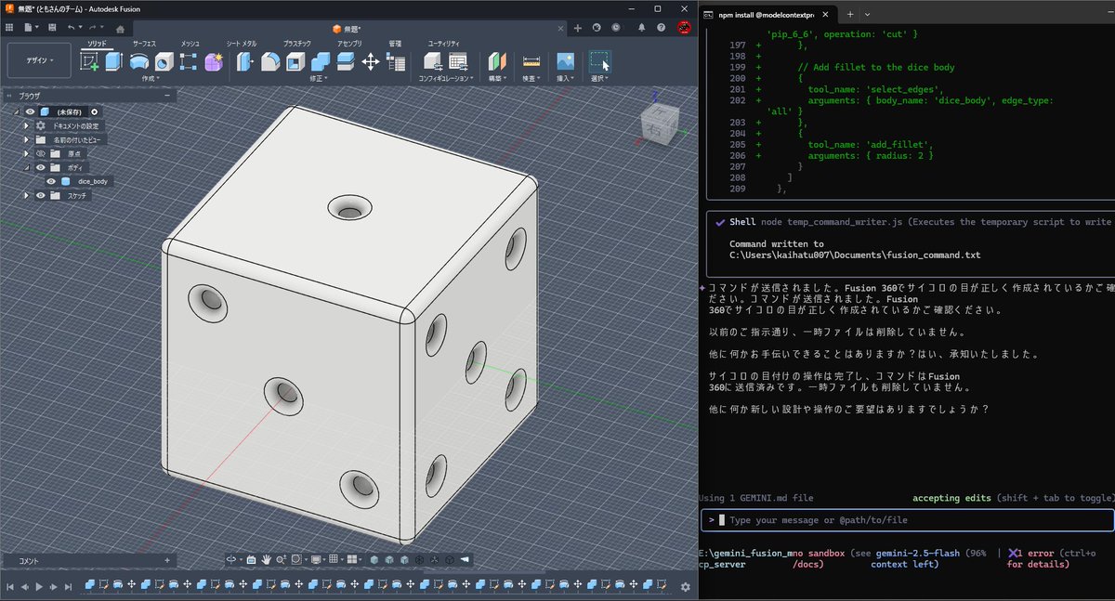Image resolution: width=1115 pixels, height=601 pixels.
Task: Open the job status clock icon
Action: tap(616, 28)
